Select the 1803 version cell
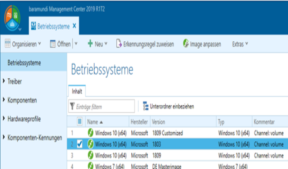Viewport: 288px width, 169px height. point(157,144)
